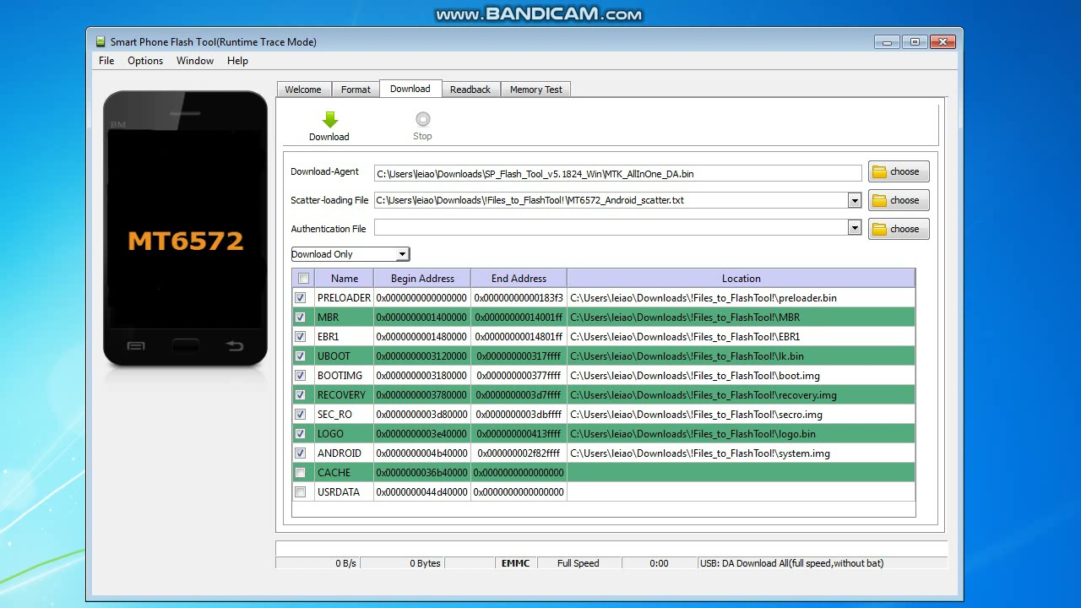1081x608 pixels.
Task: Switch to the Format tab
Action: tap(356, 90)
